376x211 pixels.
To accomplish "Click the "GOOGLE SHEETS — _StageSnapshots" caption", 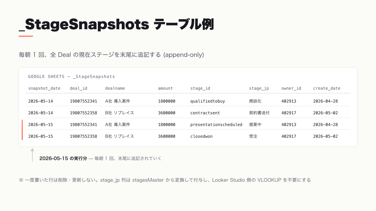I will [x=71, y=76].
